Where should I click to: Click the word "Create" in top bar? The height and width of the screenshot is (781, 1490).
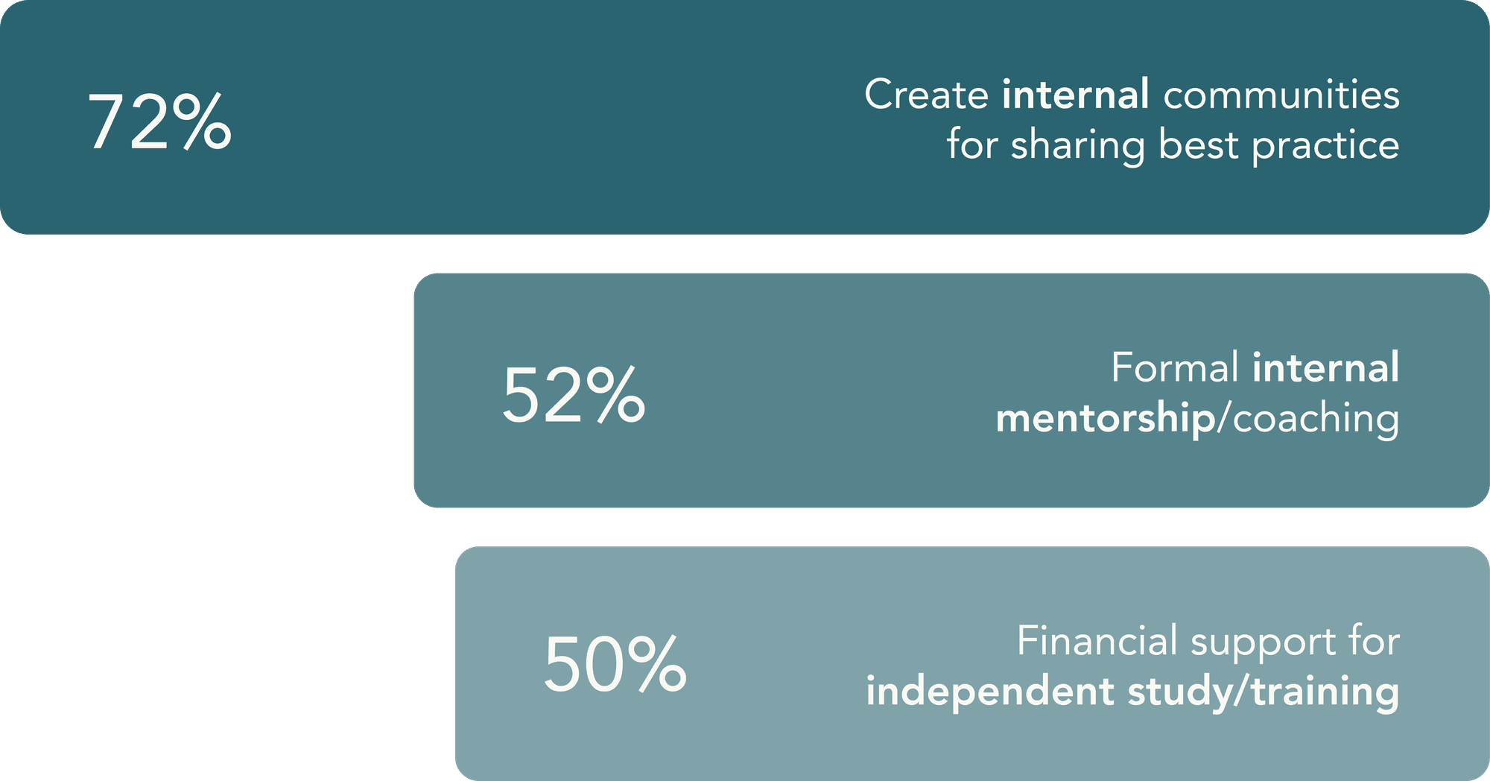point(926,95)
